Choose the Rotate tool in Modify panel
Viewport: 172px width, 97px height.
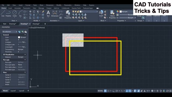[34, 12]
